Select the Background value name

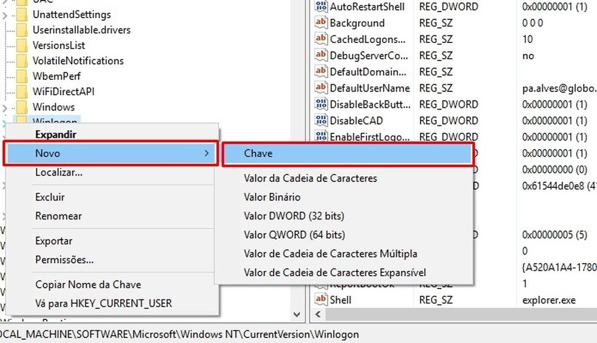[357, 23]
